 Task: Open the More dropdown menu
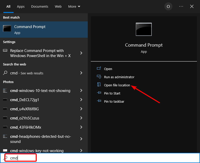[x=74, y=7]
